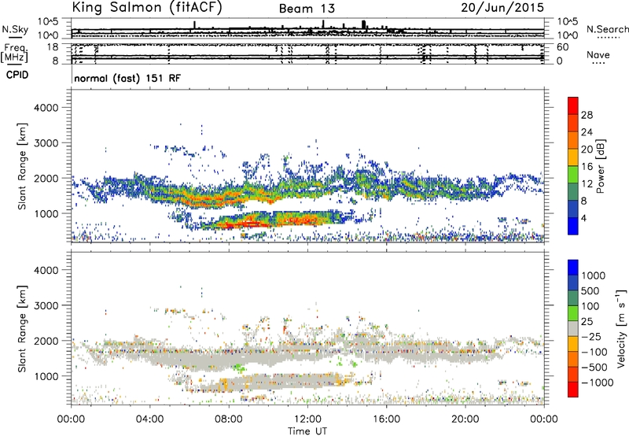Click the Freq. [MHz] axis label

pyautogui.click(x=14, y=54)
